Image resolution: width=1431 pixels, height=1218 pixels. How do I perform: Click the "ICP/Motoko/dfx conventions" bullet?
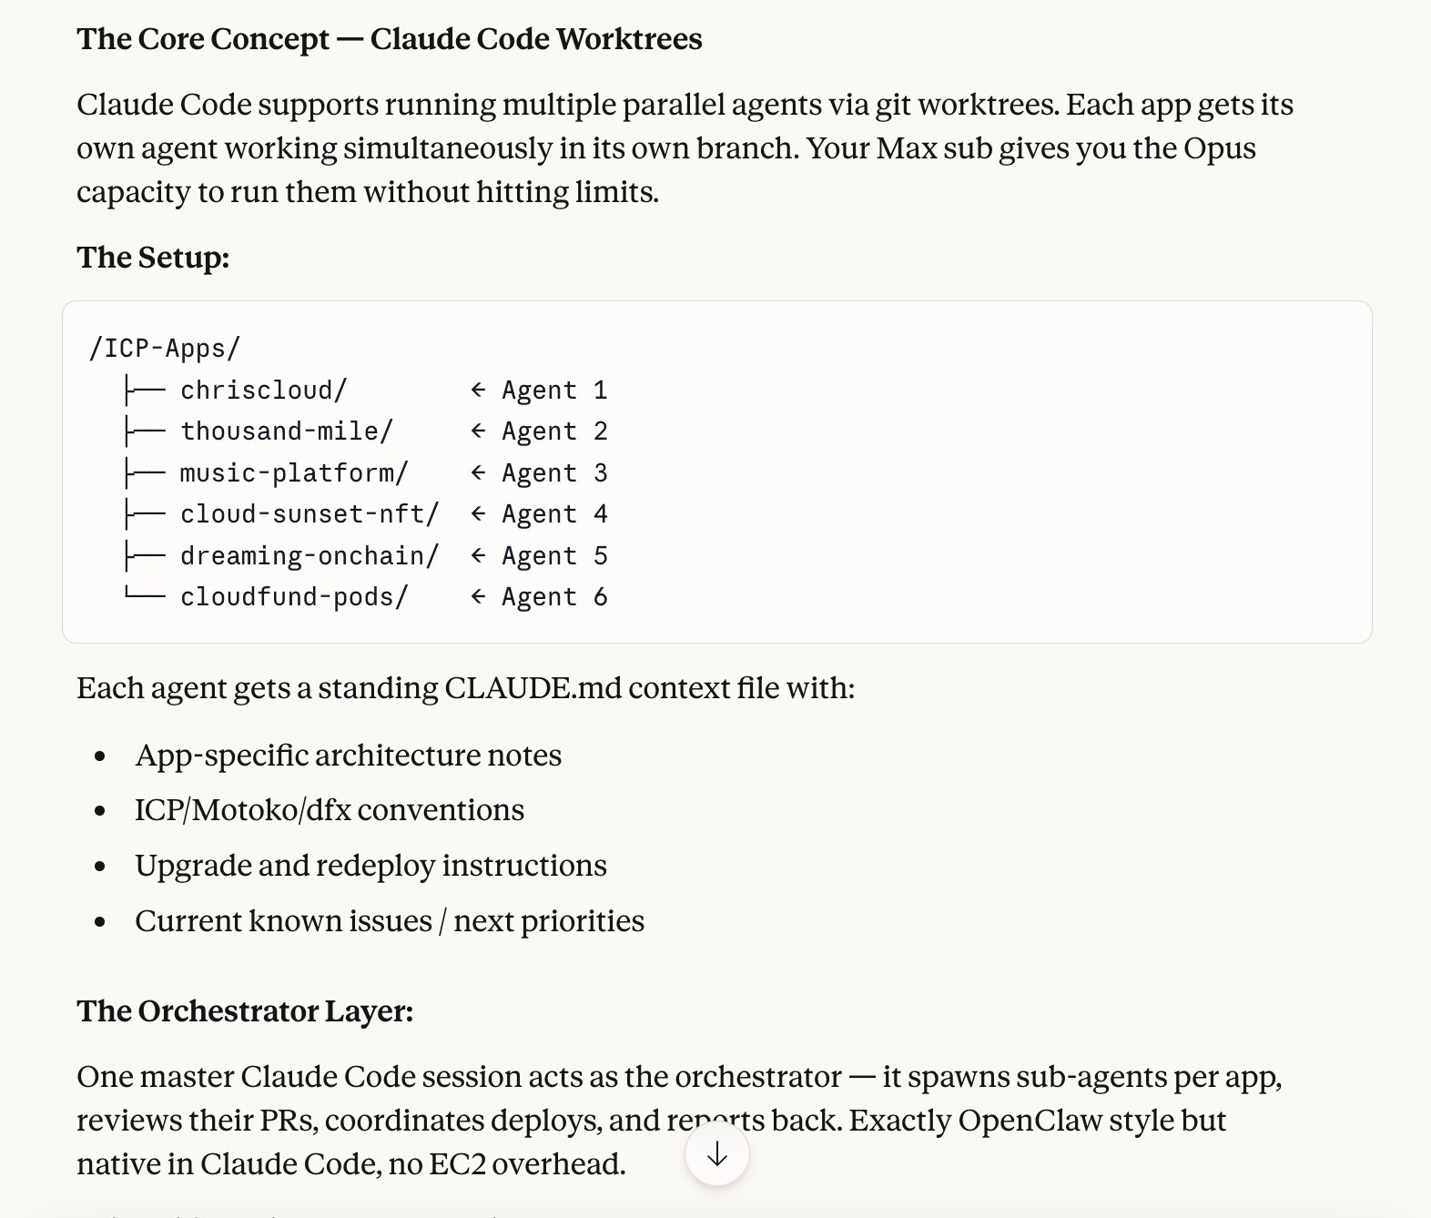click(x=329, y=810)
